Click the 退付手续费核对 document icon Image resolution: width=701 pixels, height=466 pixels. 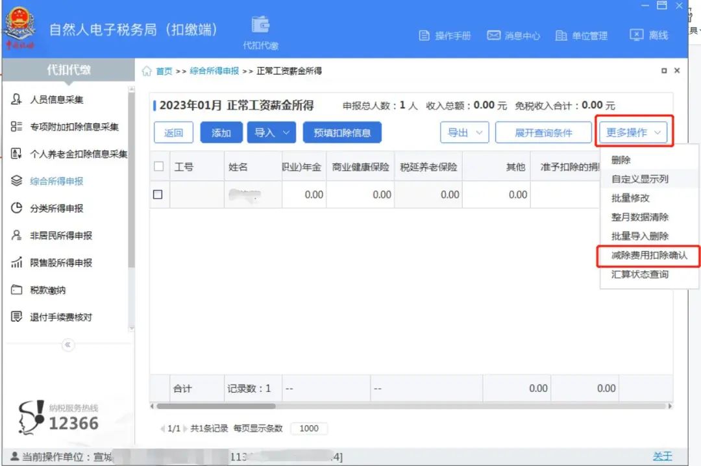16,317
